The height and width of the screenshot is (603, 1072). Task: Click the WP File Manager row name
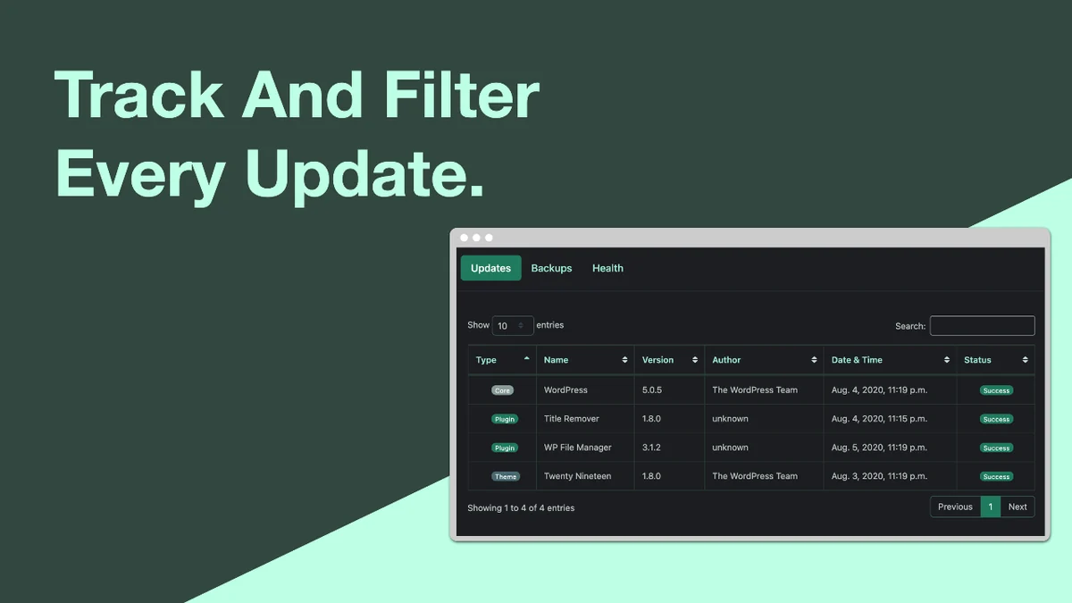coord(577,448)
